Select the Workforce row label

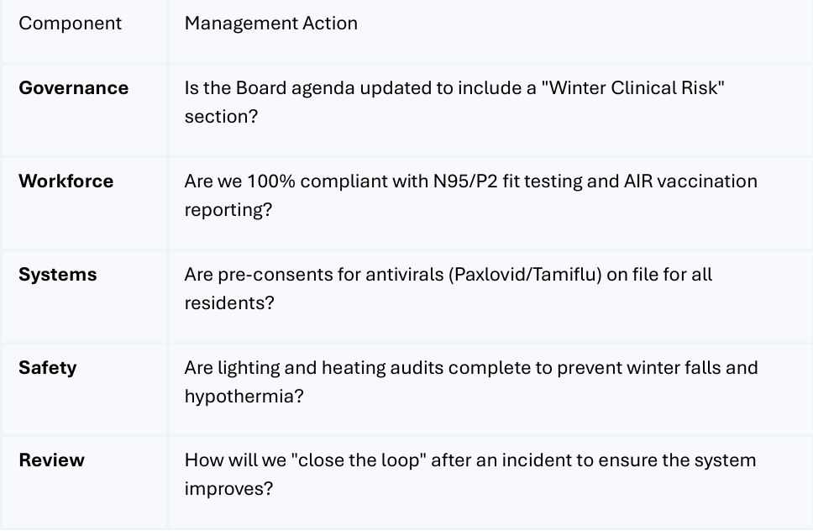pos(66,181)
